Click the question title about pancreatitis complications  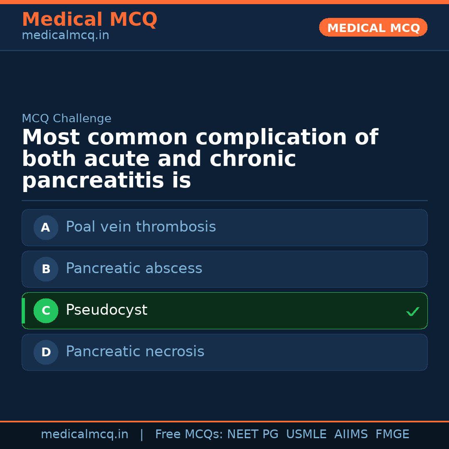(x=200, y=159)
